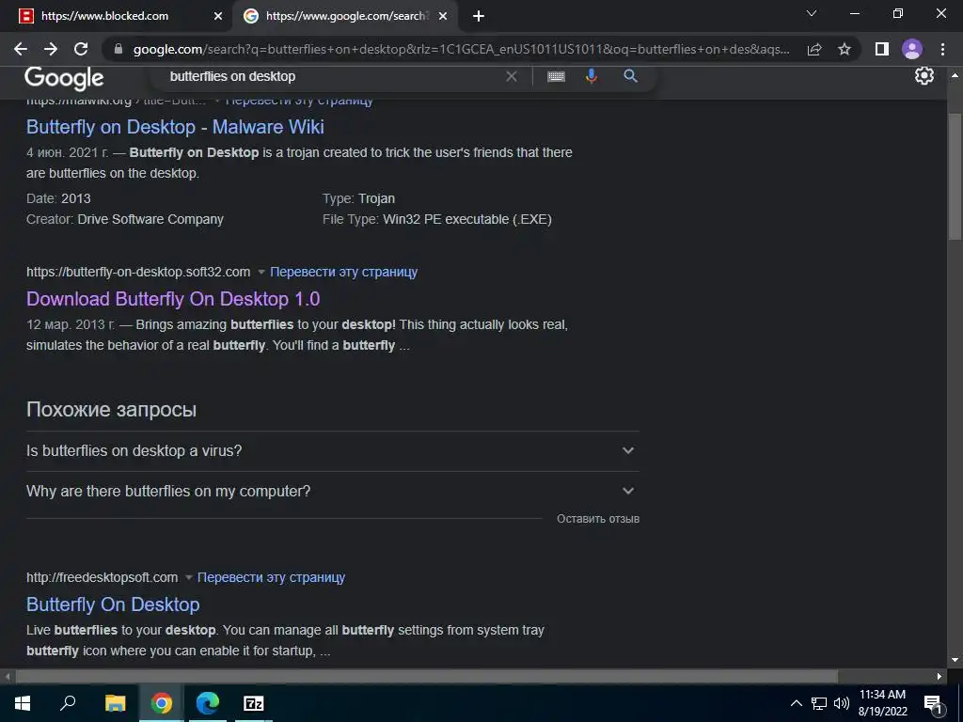The image size is (963, 722).
Task: Translate the soft32.com result page
Action: click(x=344, y=272)
